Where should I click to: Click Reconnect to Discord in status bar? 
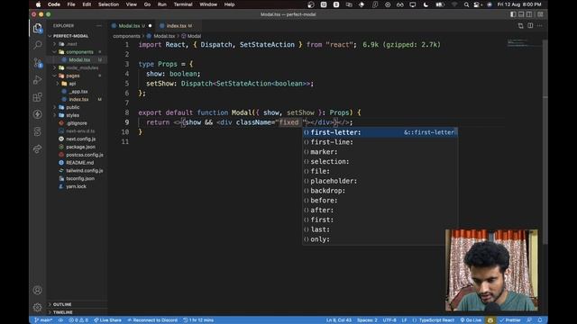152,320
